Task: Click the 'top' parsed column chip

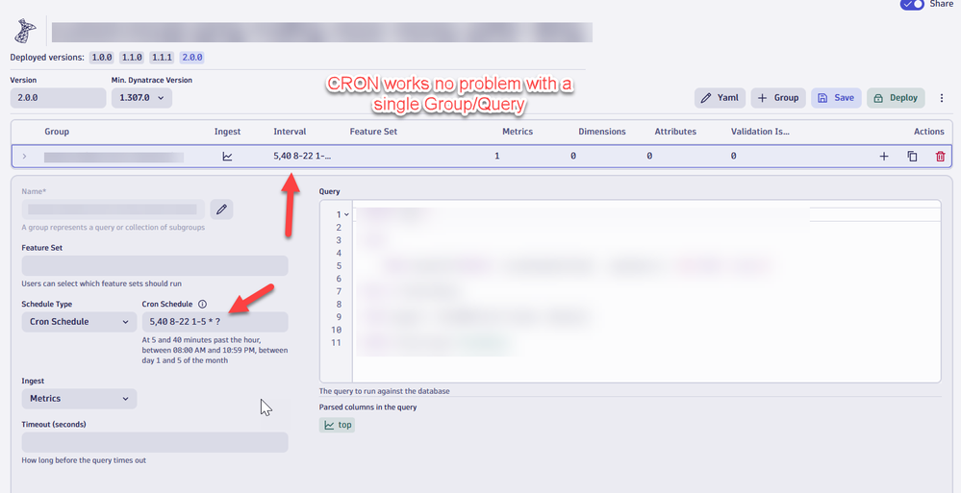Action: click(337, 425)
